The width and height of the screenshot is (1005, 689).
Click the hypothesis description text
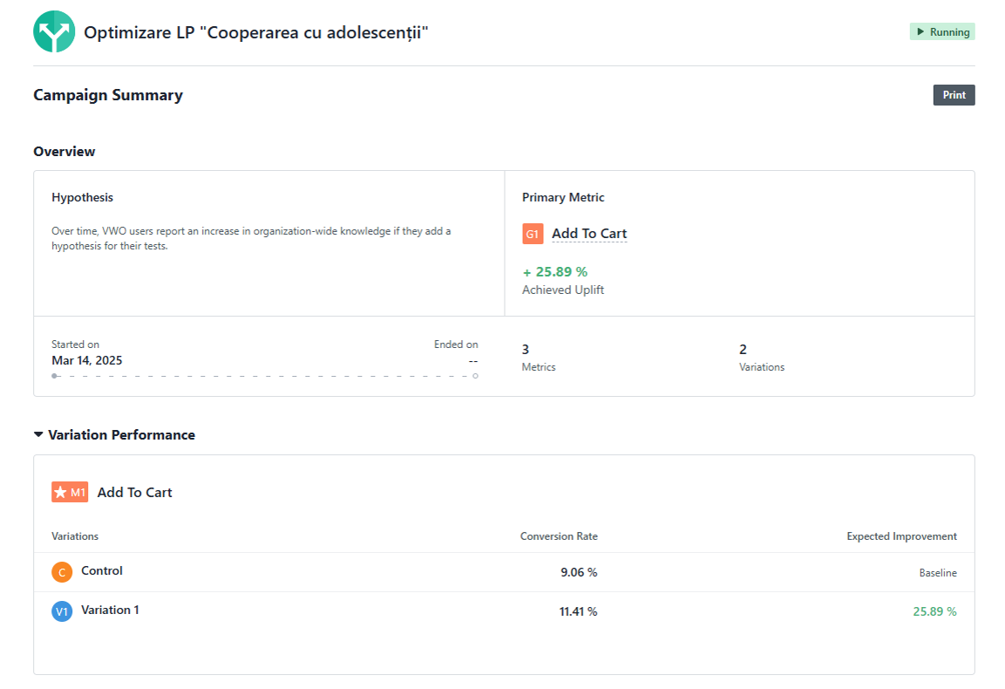click(x=251, y=238)
